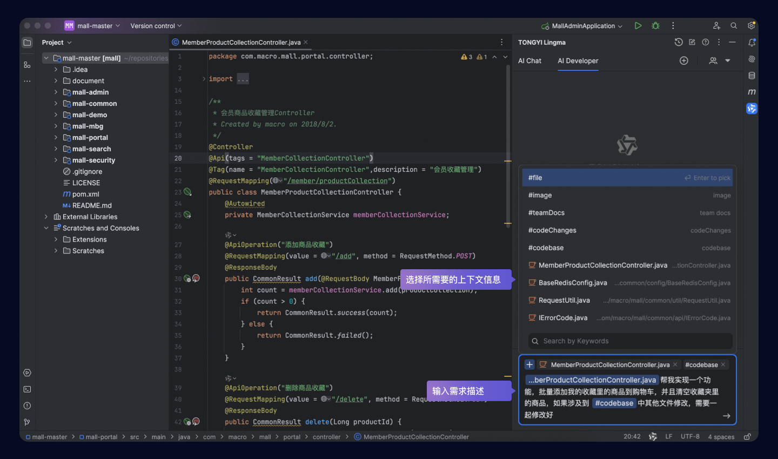The image size is (778, 459).
Task: Toggle the TONGYI Lingma sidebar icon
Action: pos(752,109)
